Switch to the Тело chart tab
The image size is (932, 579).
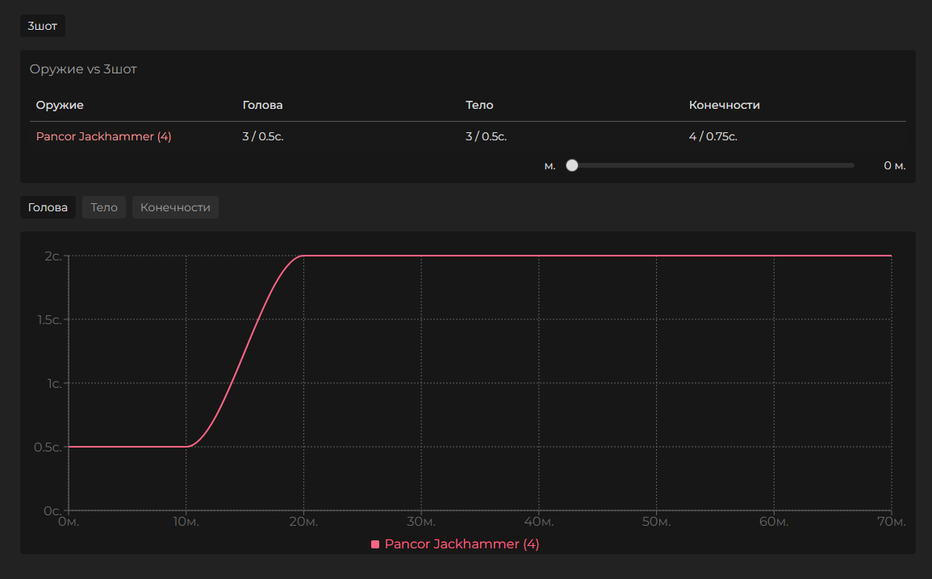coord(104,207)
